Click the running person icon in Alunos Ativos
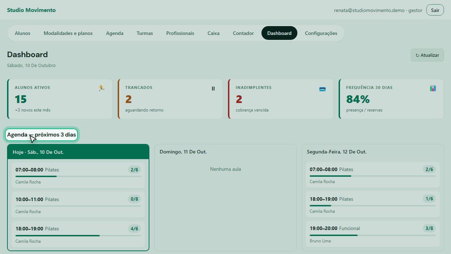 (101, 88)
